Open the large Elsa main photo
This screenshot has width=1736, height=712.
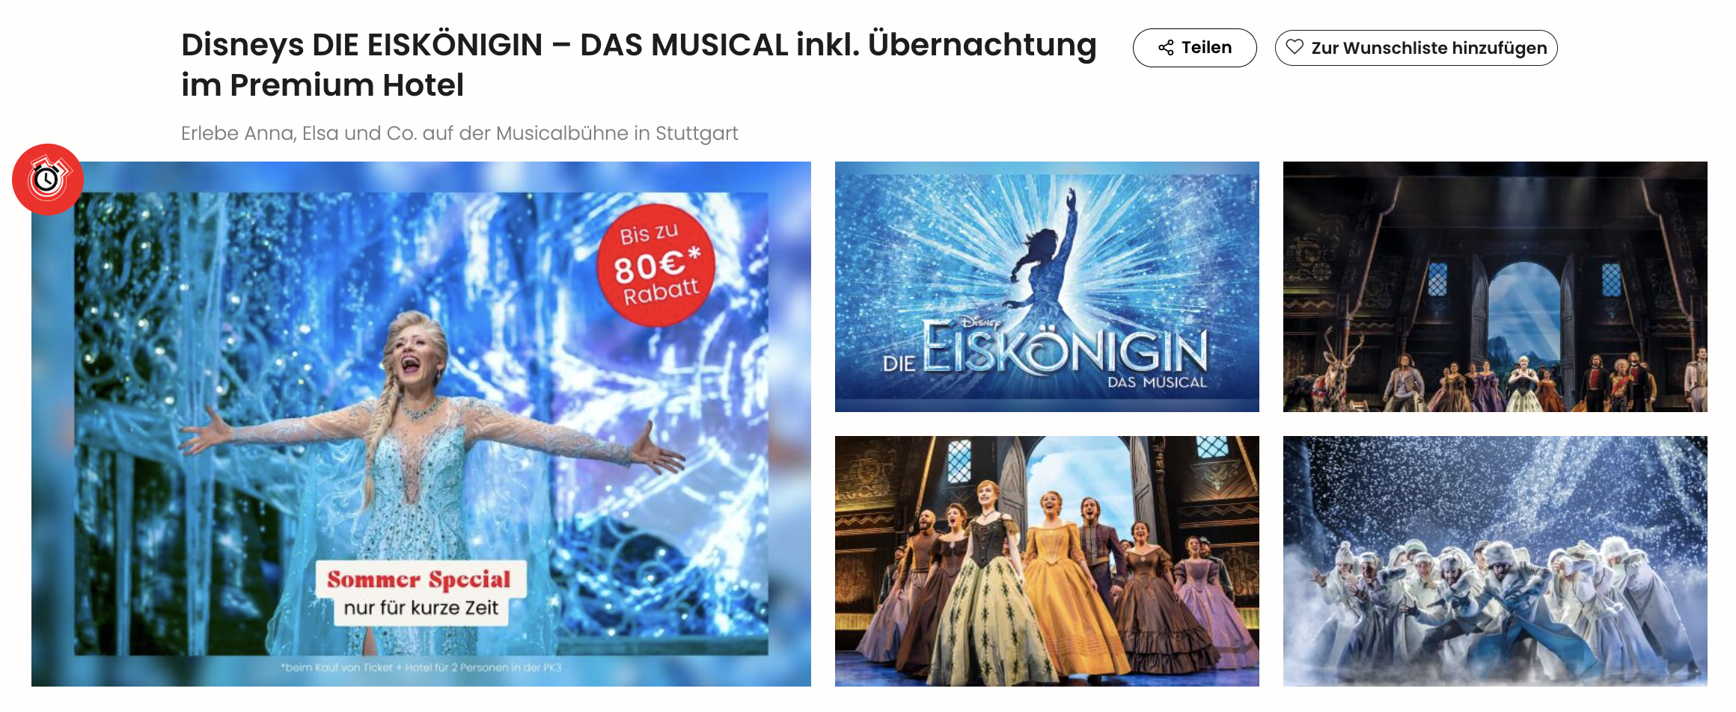point(421,424)
